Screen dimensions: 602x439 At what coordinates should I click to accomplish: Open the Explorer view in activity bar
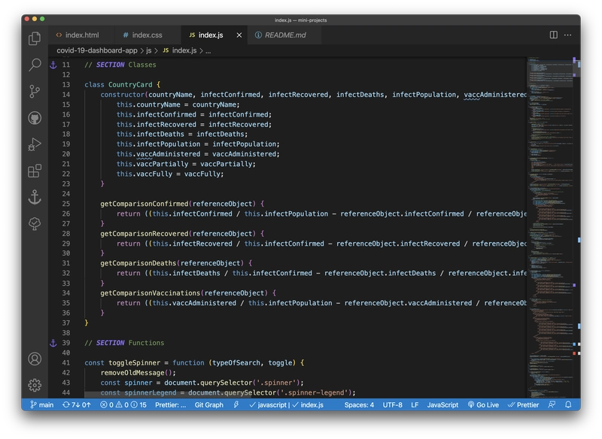(35, 38)
